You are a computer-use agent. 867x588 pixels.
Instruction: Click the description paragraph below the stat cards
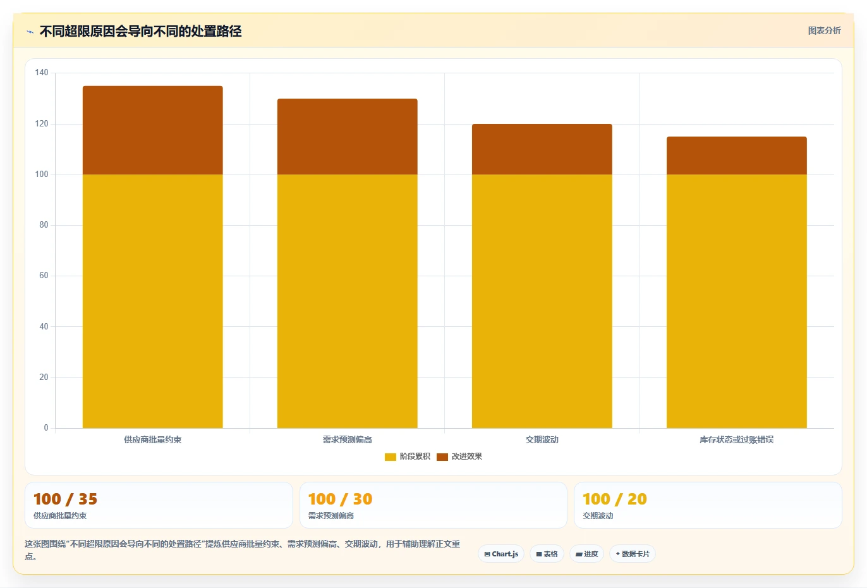click(243, 550)
